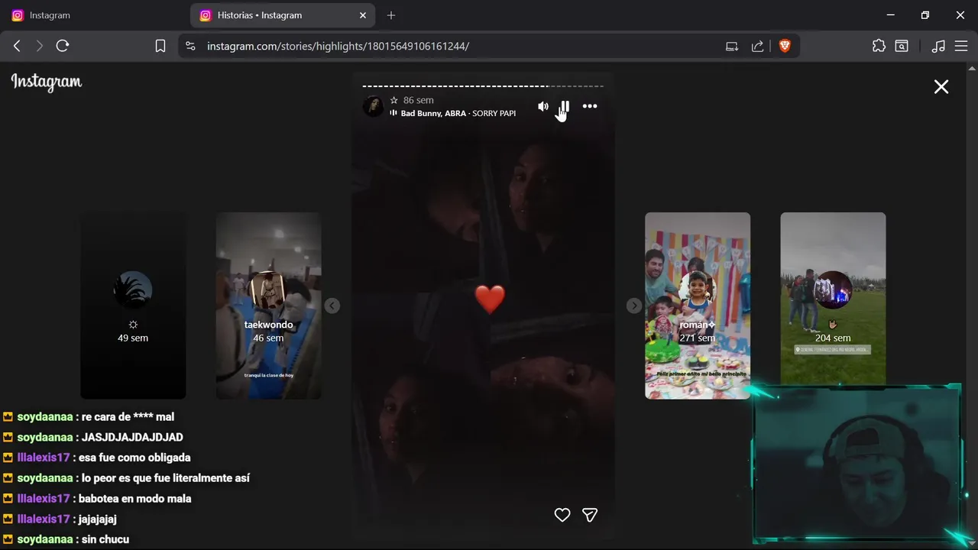Click the Instagram logo
Viewport: 978px width, 550px height.
pos(47,82)
